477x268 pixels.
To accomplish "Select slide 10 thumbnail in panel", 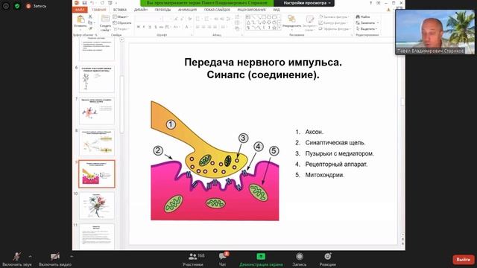I will [97, 205].
